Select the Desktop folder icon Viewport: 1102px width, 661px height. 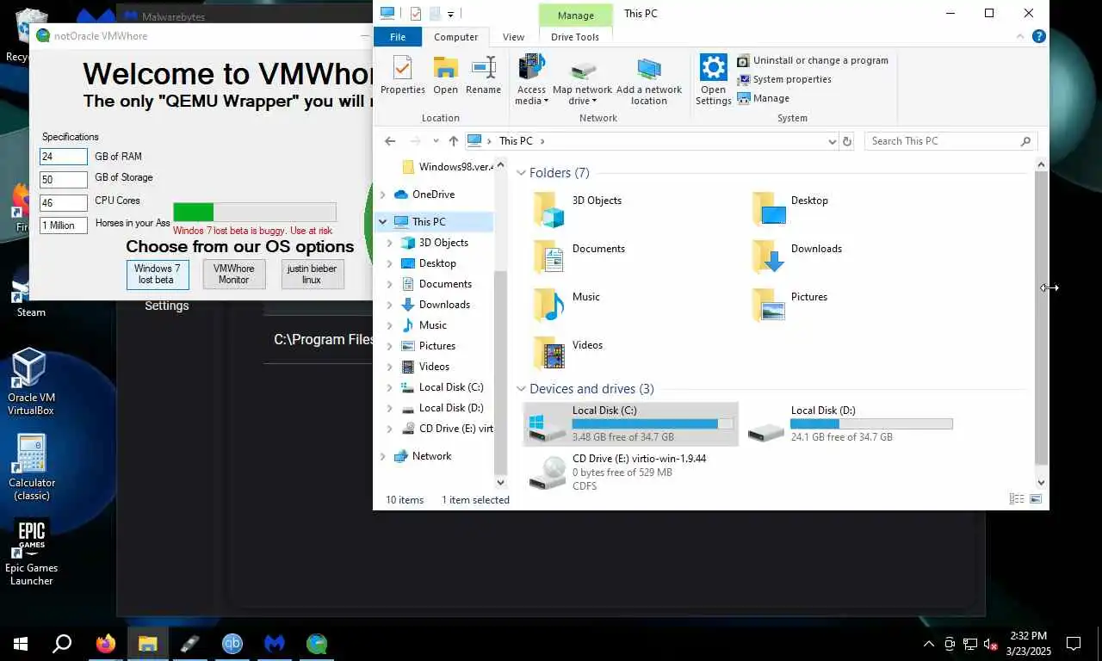coord(769,209)
